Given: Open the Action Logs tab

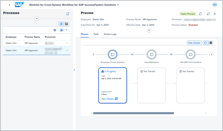Looking at the screenshot, I should click(x=110, y=34).
